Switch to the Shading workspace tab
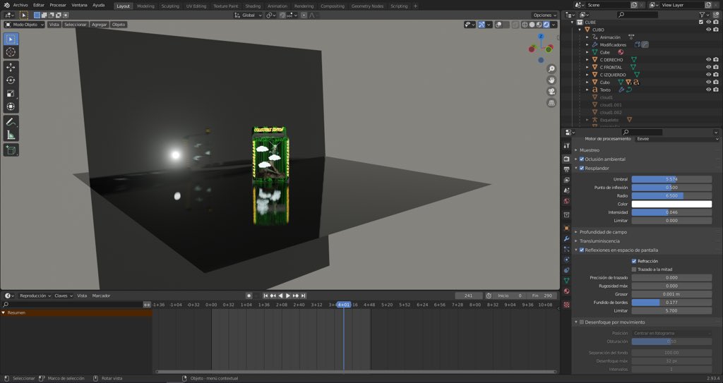This screenshot has height=383, width=723. coord(253,6)
